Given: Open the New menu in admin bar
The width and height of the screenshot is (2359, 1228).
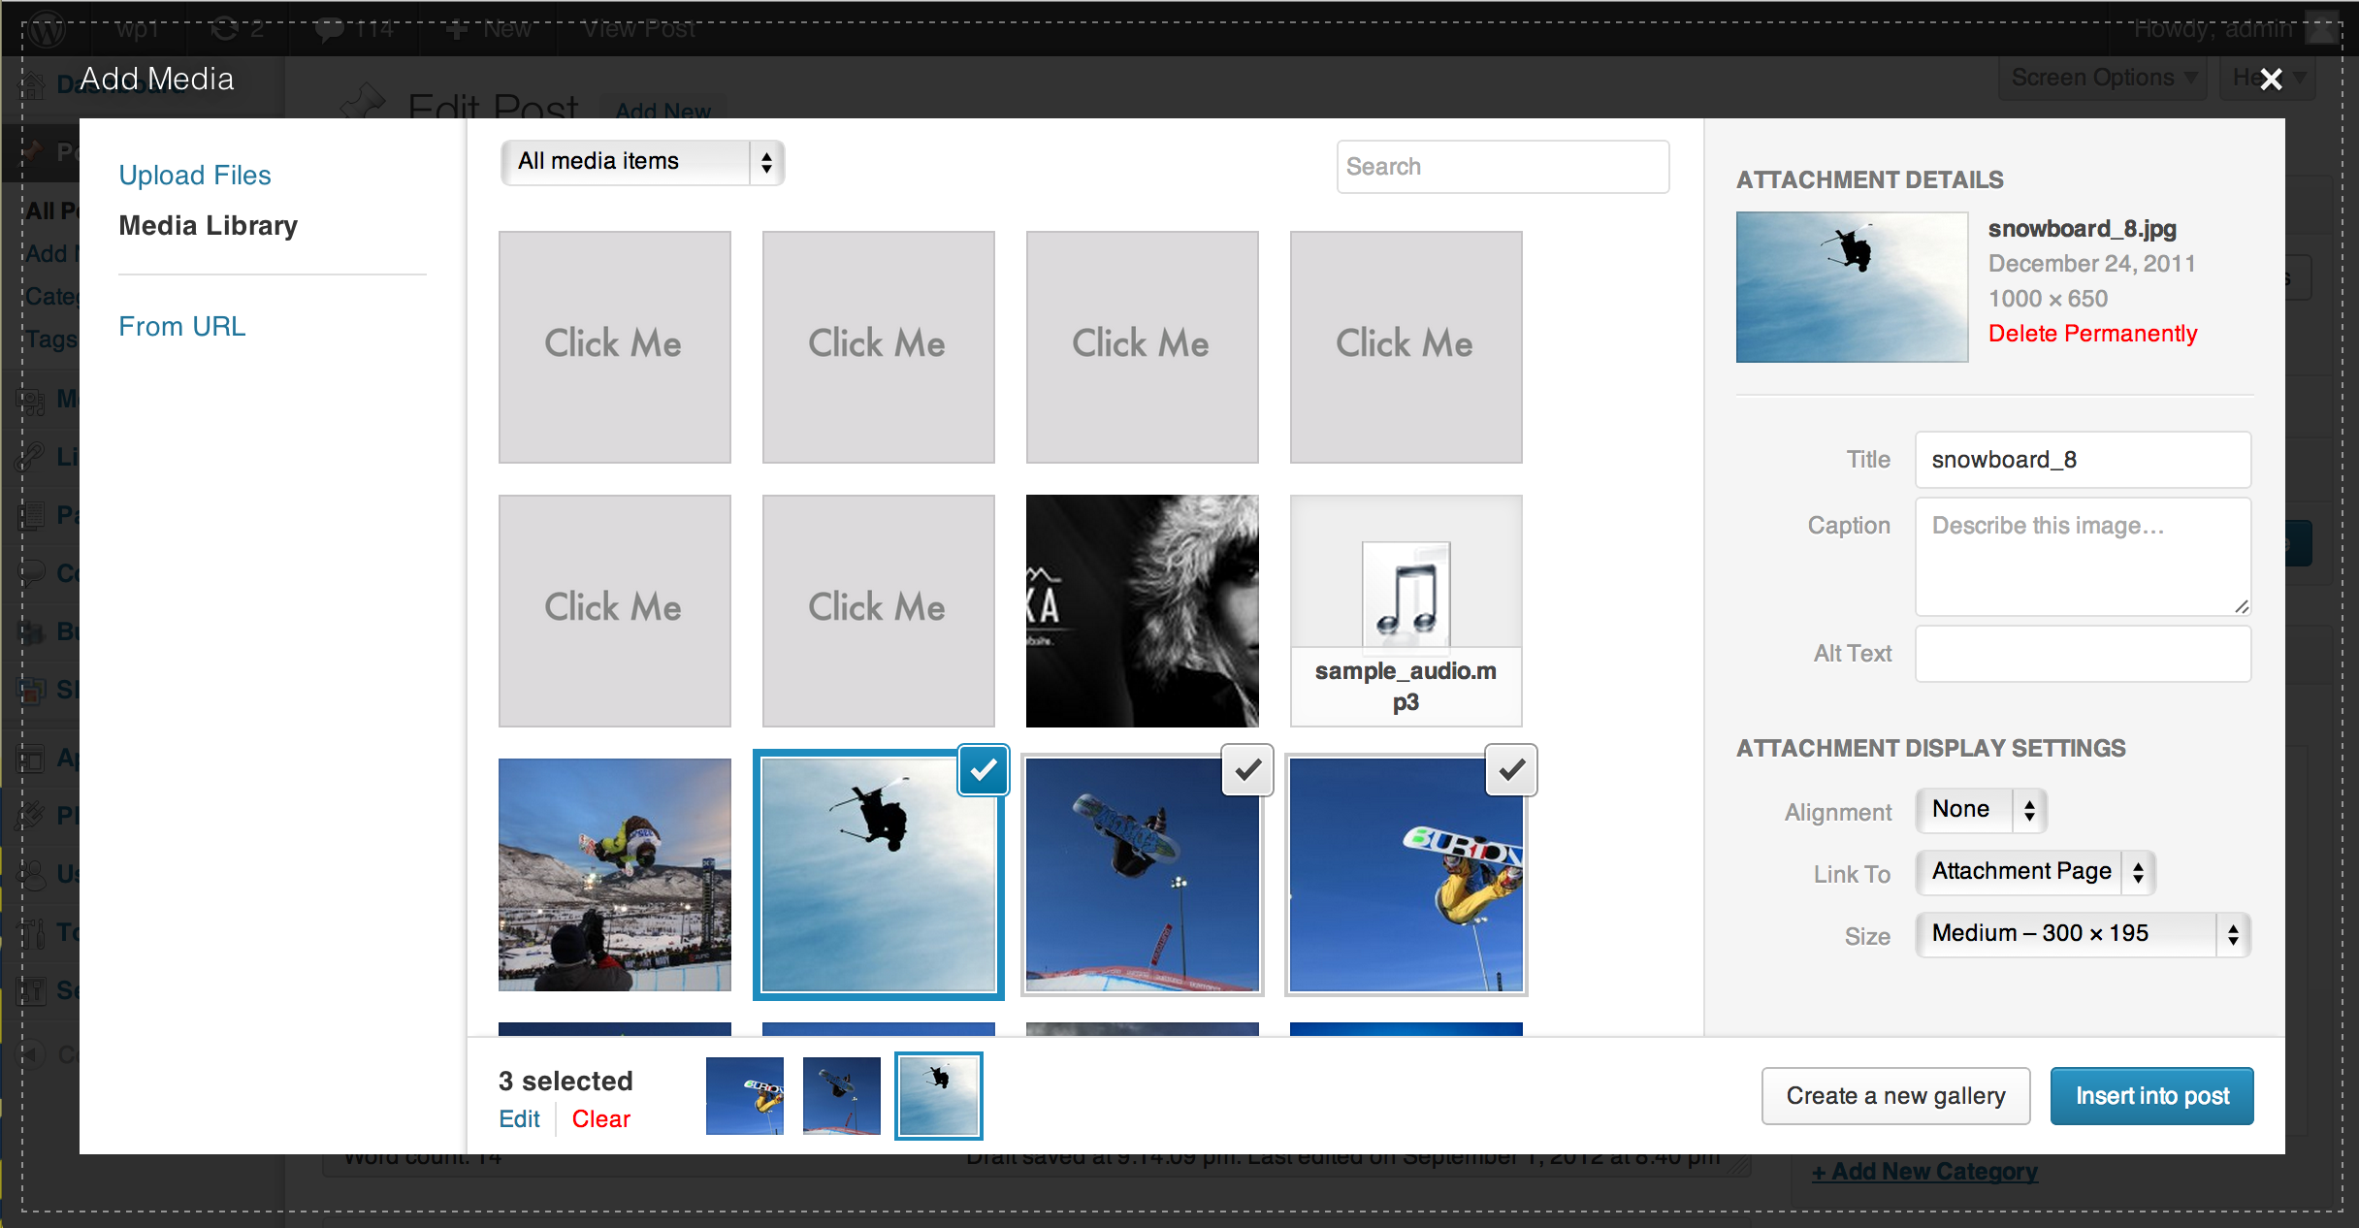Looking at the screenshot, I should click(490, 29).
